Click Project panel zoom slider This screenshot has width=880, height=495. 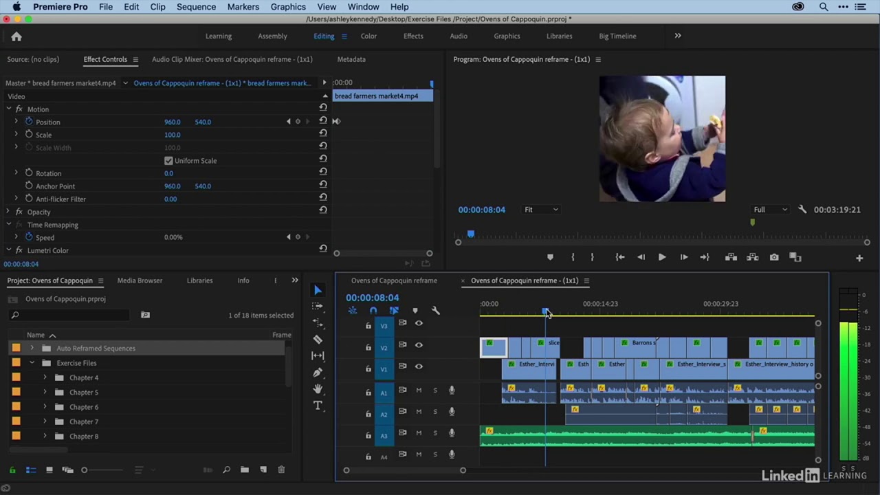[85, 470]
